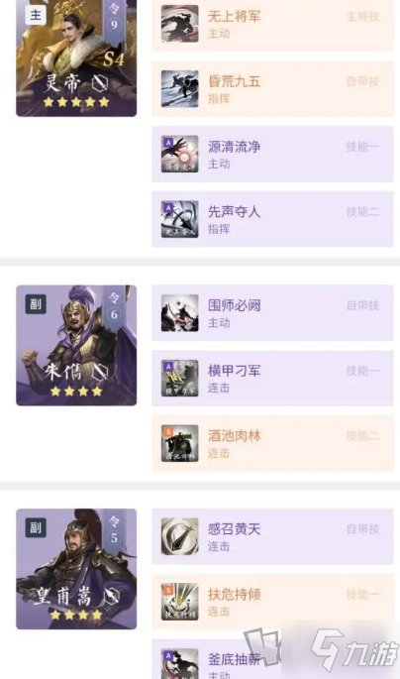Viewport: 400px width, 679px height.
Task: Tap the troop-type icon beside 朱儁
Action: point(100,372)
